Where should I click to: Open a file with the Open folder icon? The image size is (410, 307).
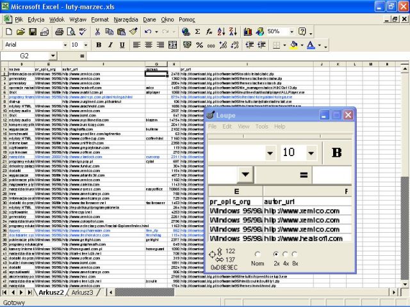20,31
